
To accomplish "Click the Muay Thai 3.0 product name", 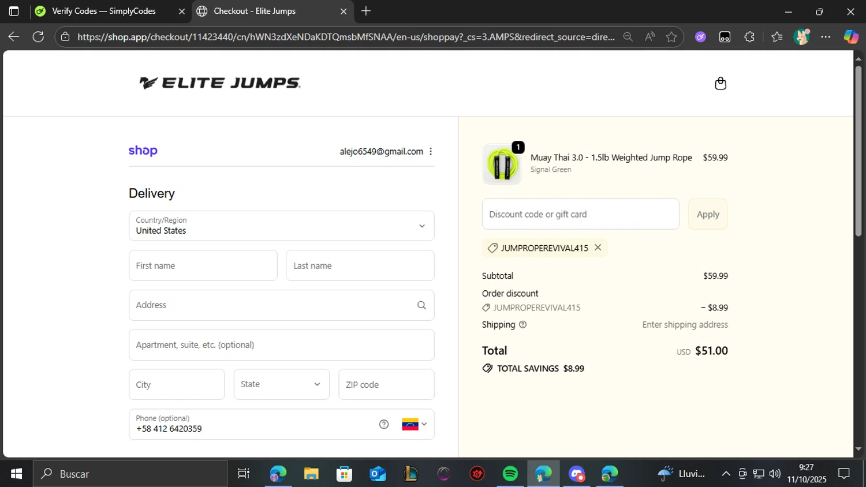I will [611, 158].
